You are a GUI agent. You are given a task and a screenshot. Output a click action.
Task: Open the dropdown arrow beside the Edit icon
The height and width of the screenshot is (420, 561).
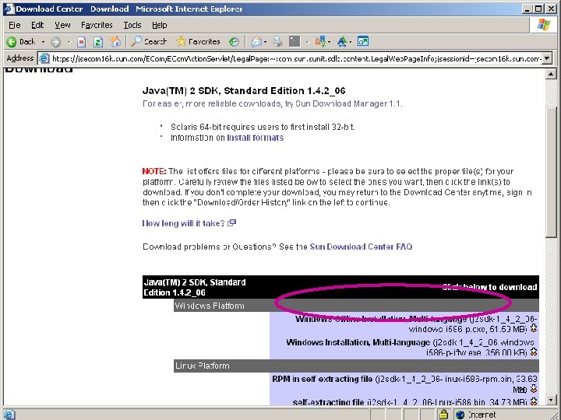coord(307,42)
